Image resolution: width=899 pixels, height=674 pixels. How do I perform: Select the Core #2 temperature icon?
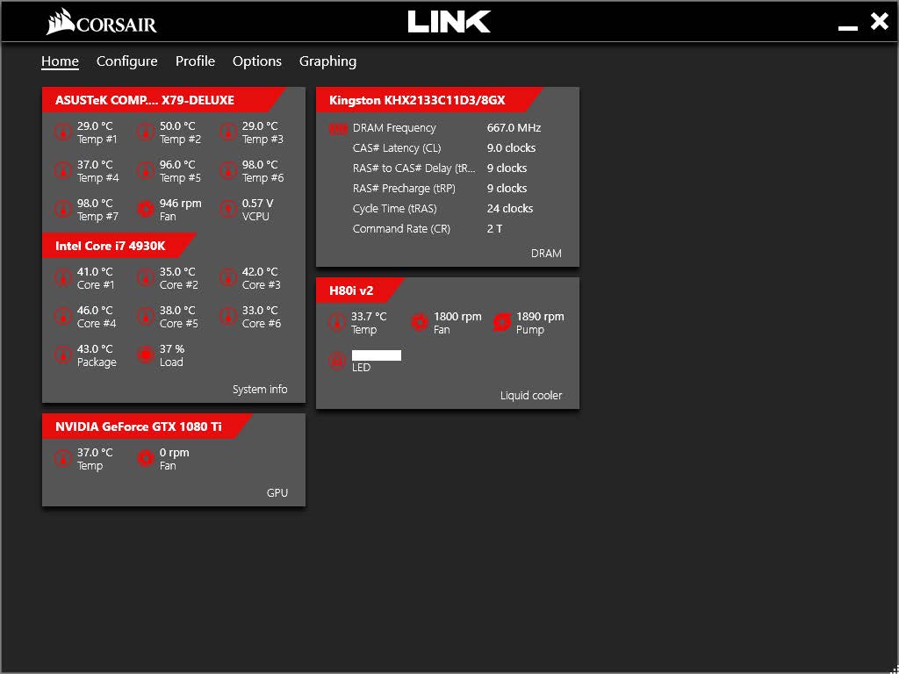[146, 277]
